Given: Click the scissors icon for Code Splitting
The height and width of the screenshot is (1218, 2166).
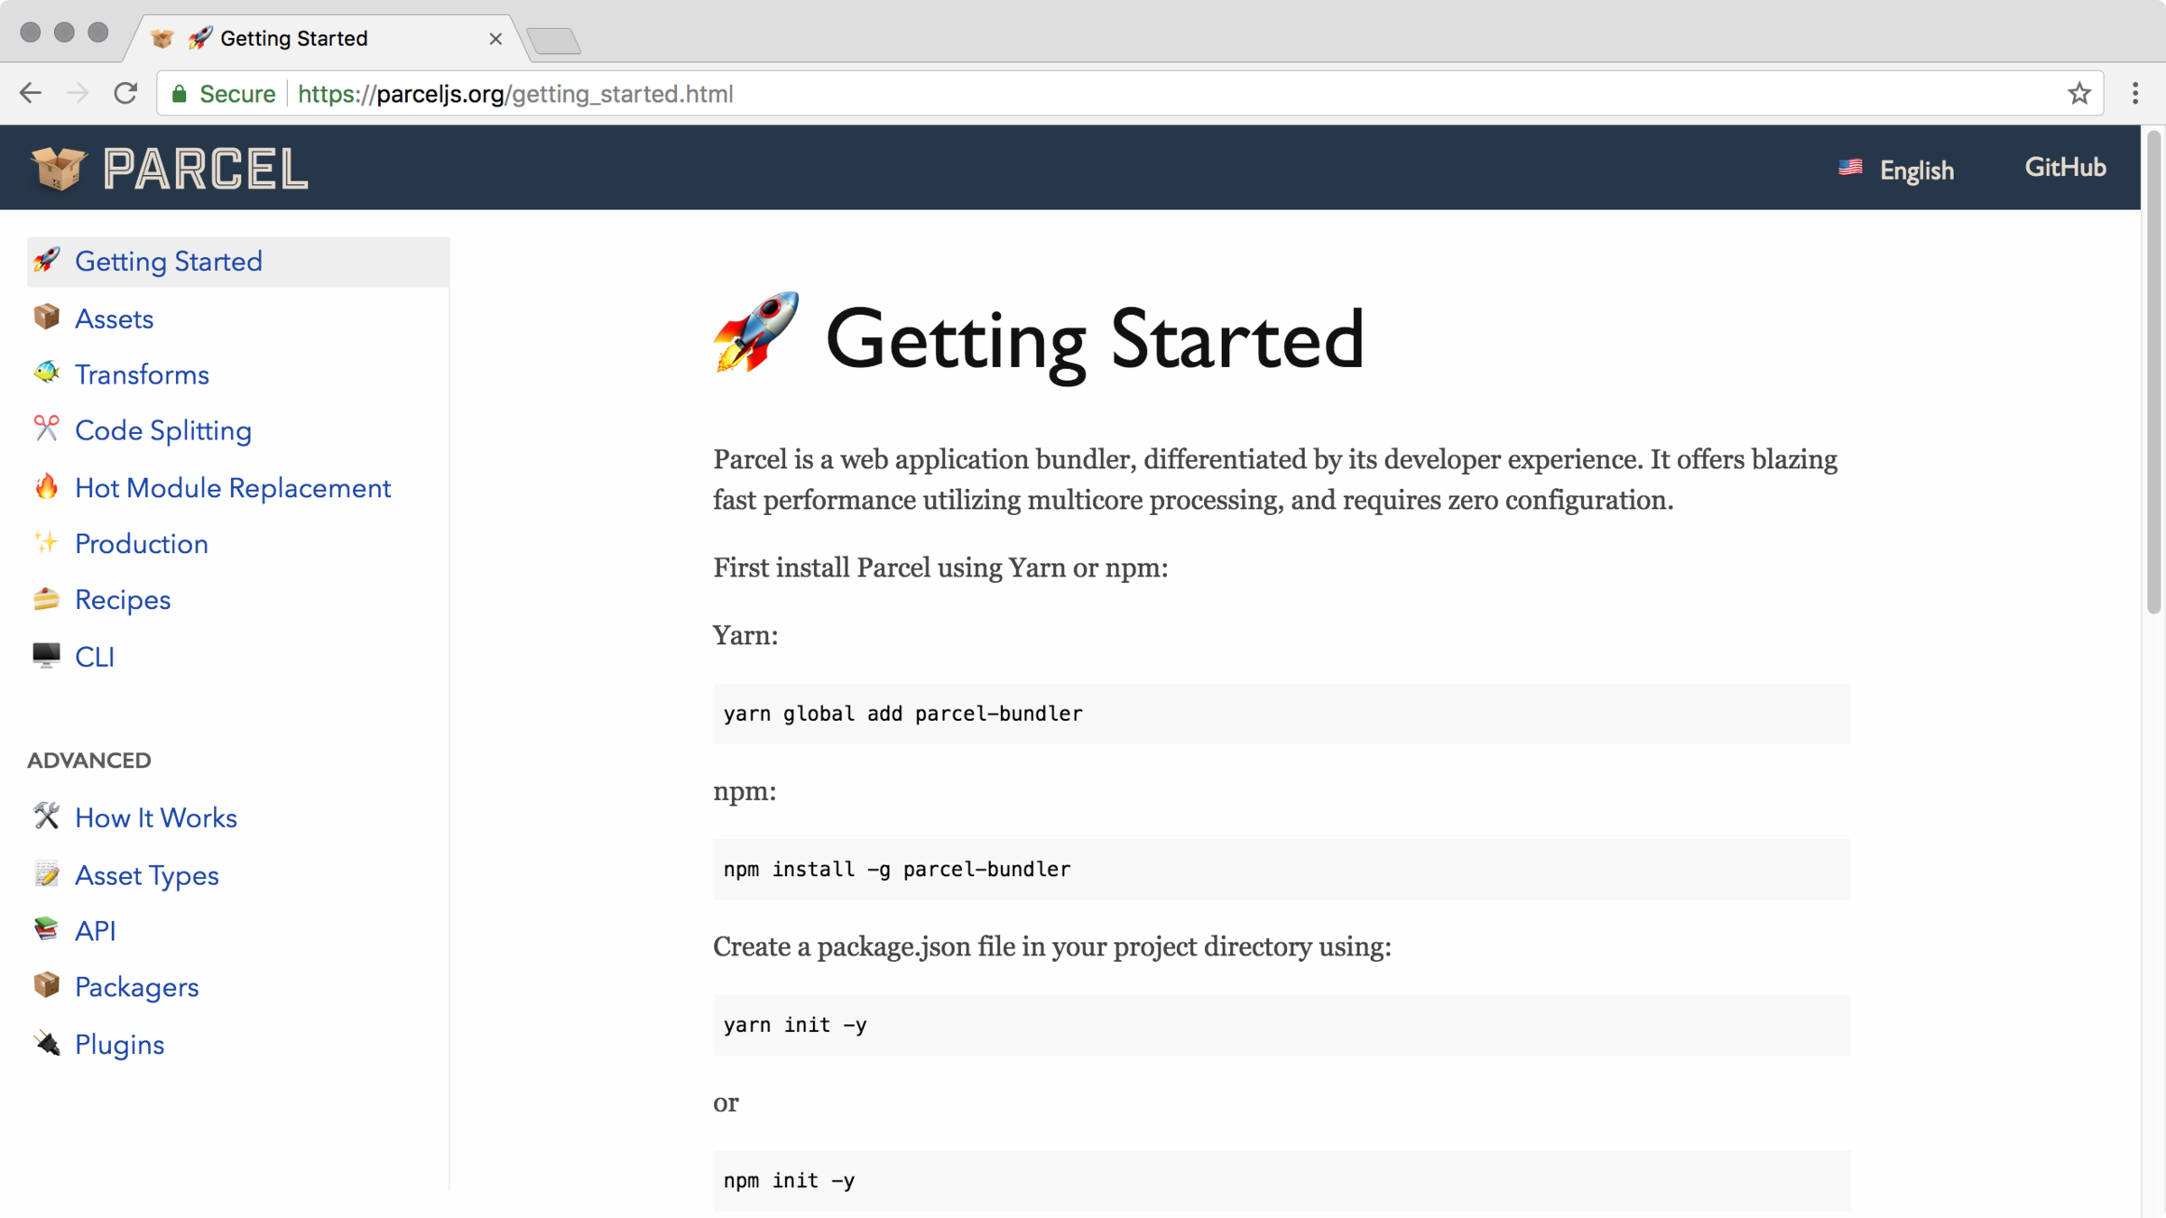Looking at the screenshot, I should tap(46, 429).
